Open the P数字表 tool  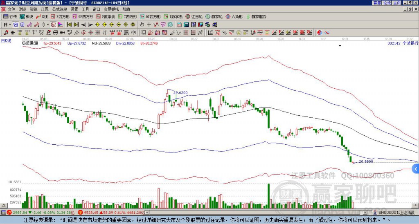[x=106, y=16]
